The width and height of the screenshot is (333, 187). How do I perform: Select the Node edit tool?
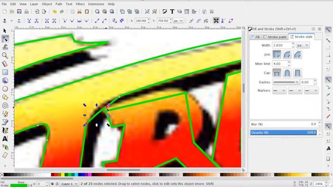tap(5, 39)
